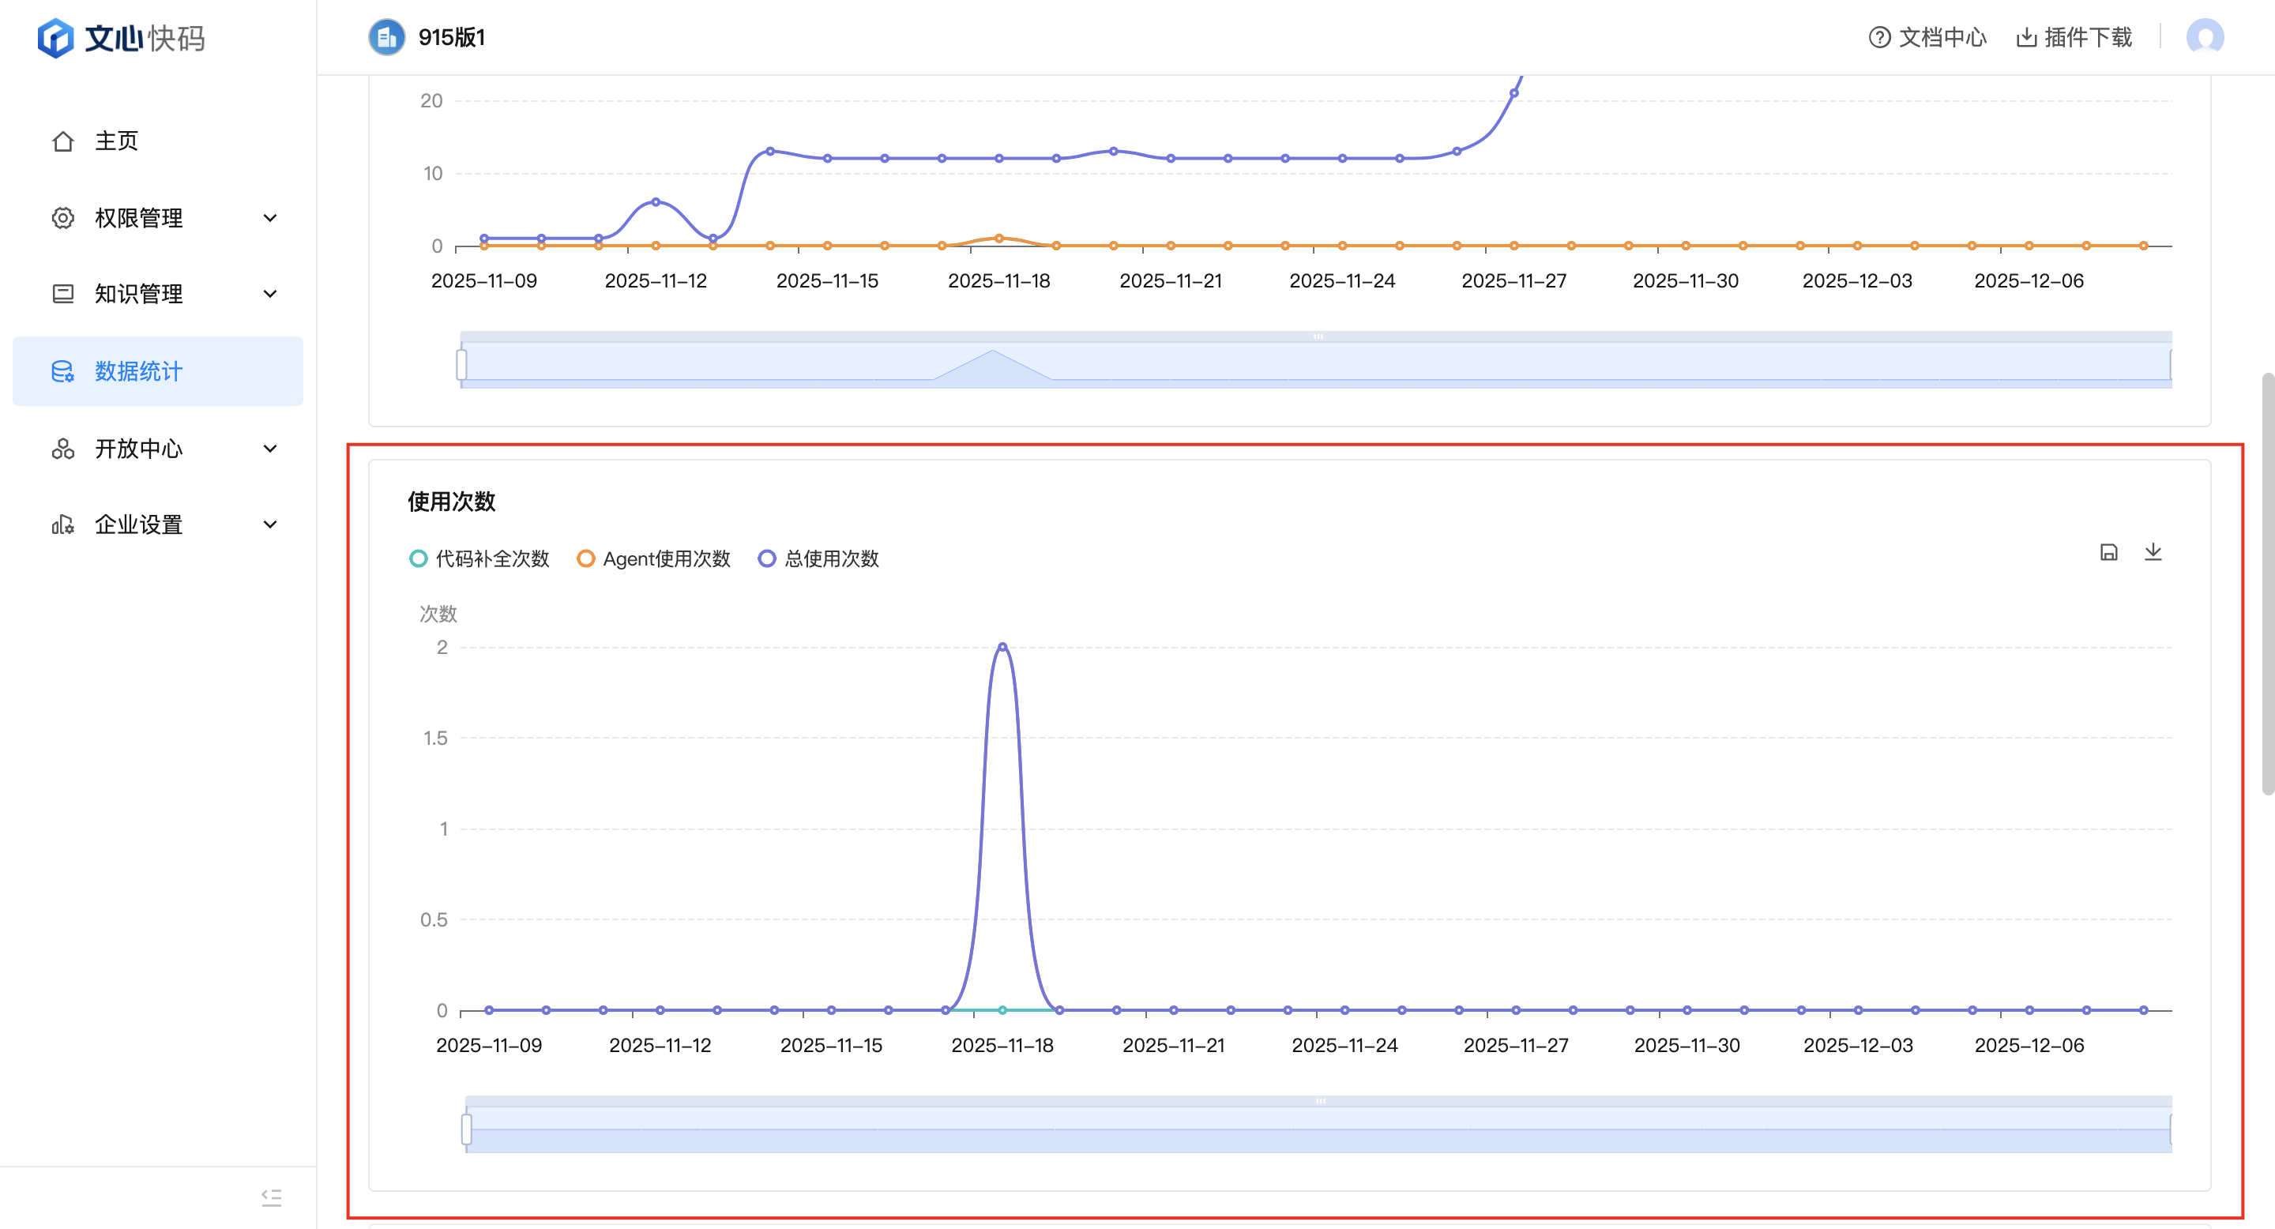Open the 文档中心 link
The height and width of the screenshot is (1229, 2275).
point(1942,37)
